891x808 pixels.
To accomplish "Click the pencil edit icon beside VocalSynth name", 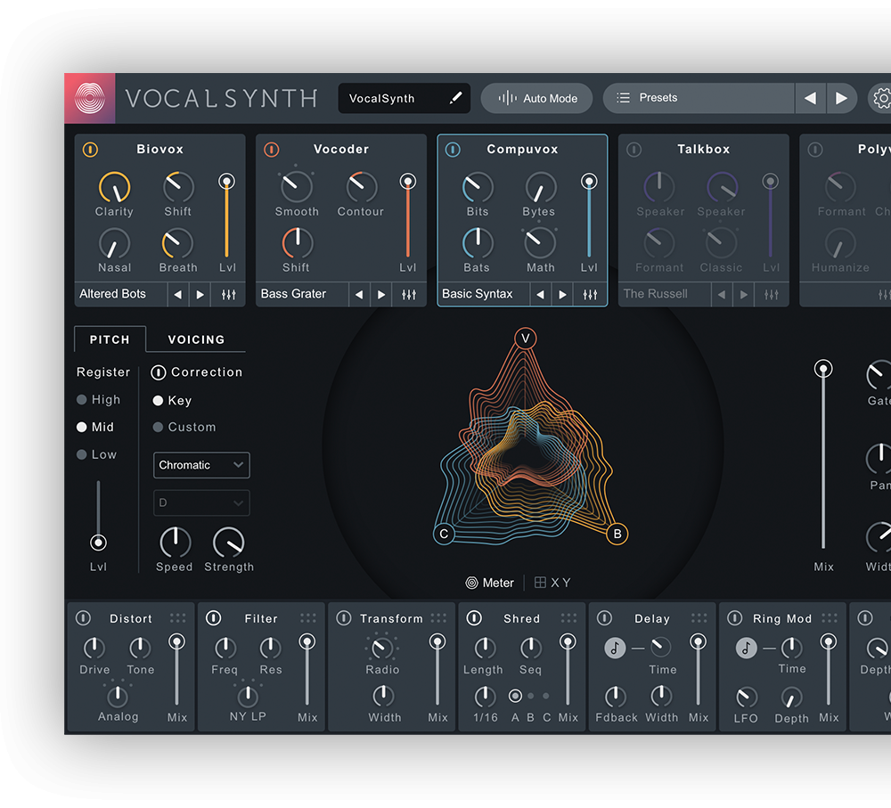I will point(456,98).
